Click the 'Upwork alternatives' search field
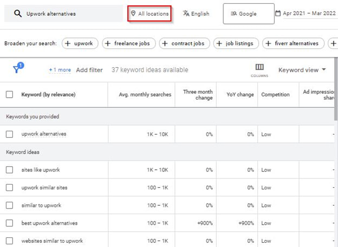This screenshot has height=247, width=338. pos(70,14)
